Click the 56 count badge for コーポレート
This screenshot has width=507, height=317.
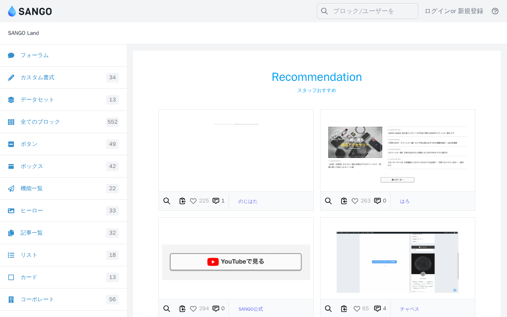tap(112, 300)
